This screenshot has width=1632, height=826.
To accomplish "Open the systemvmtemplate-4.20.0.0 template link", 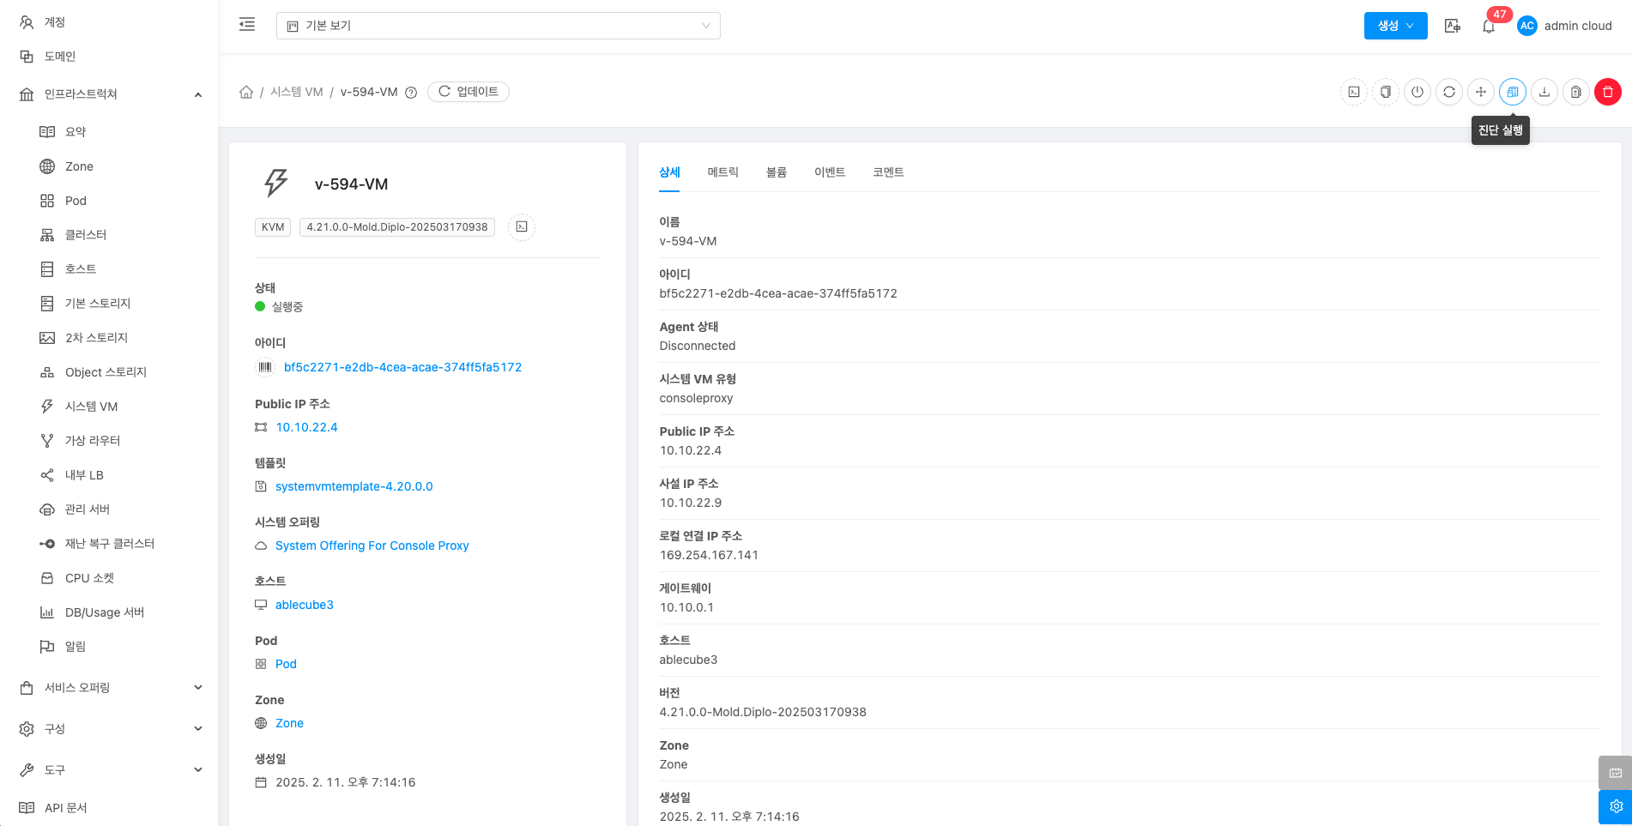I will (x=354, y=486).
